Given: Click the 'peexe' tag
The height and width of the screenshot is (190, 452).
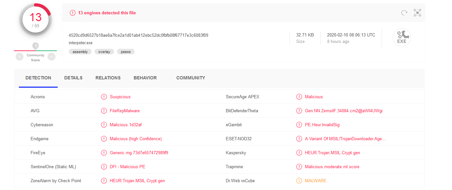Looking at the screenshot, I should [126, 52].
